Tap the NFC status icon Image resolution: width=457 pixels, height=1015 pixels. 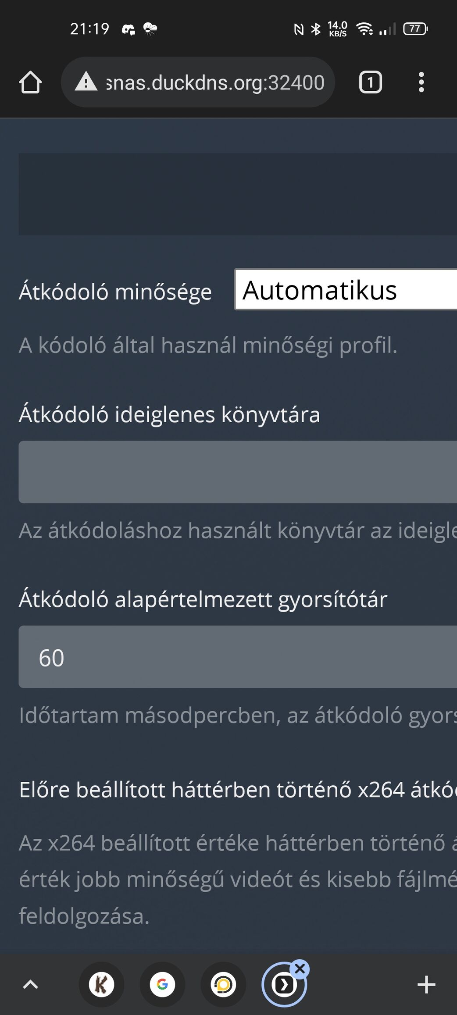[299, 29]
